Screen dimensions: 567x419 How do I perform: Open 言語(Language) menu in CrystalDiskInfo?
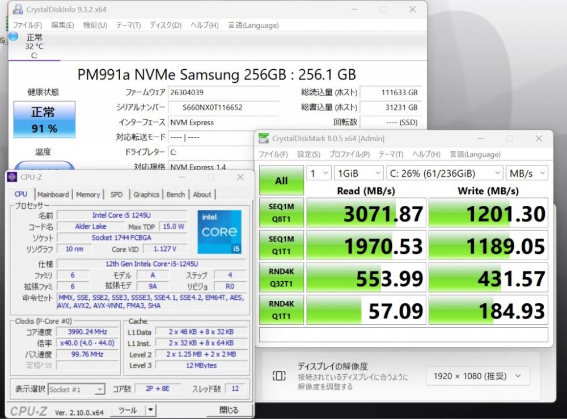point(253,26)
